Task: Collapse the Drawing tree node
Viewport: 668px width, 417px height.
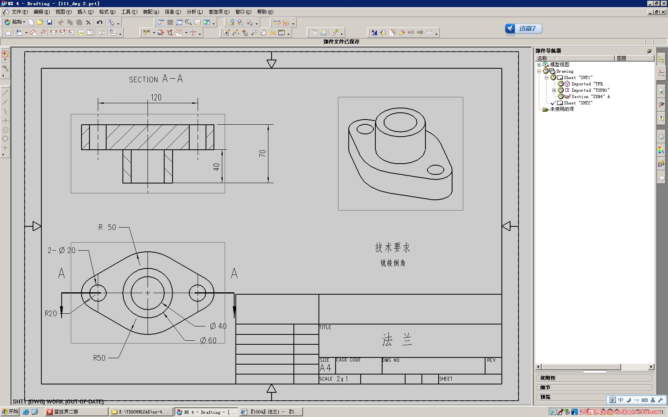Action: pos(539,71)
